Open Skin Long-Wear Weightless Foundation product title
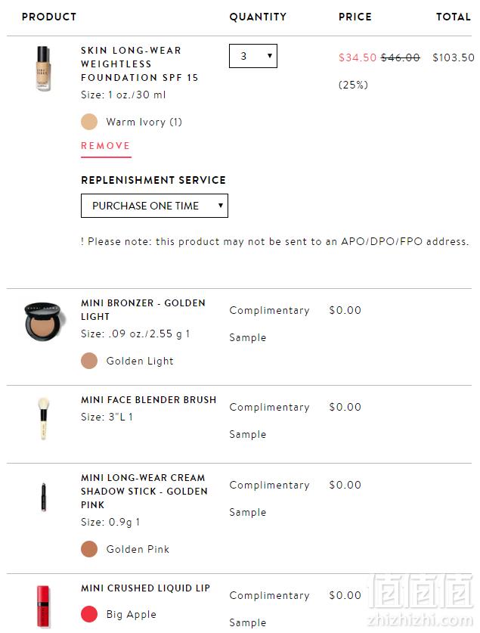This screenshot has width=480, height=633. click(140, 64)
